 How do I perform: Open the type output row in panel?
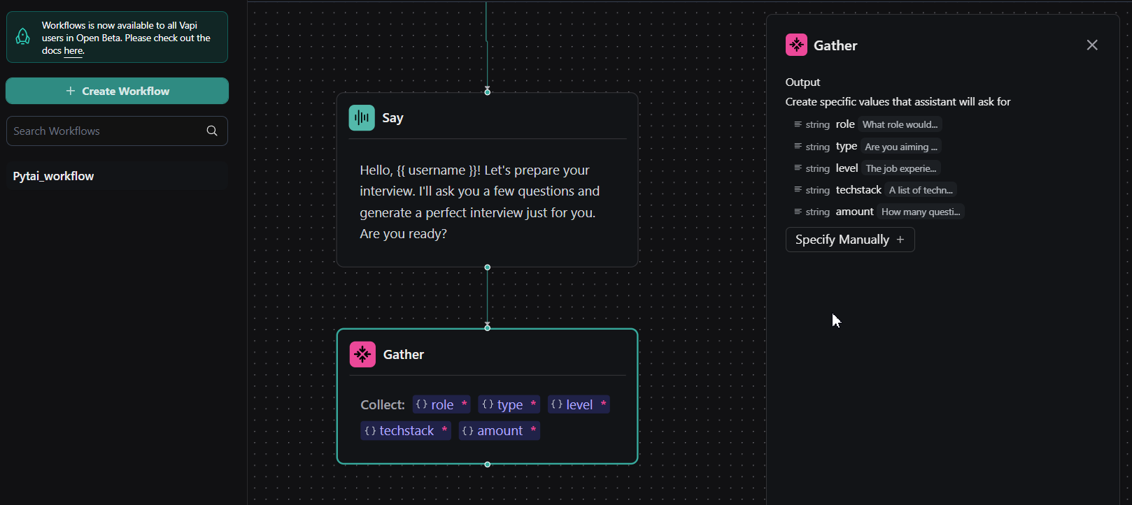point(868,147)
